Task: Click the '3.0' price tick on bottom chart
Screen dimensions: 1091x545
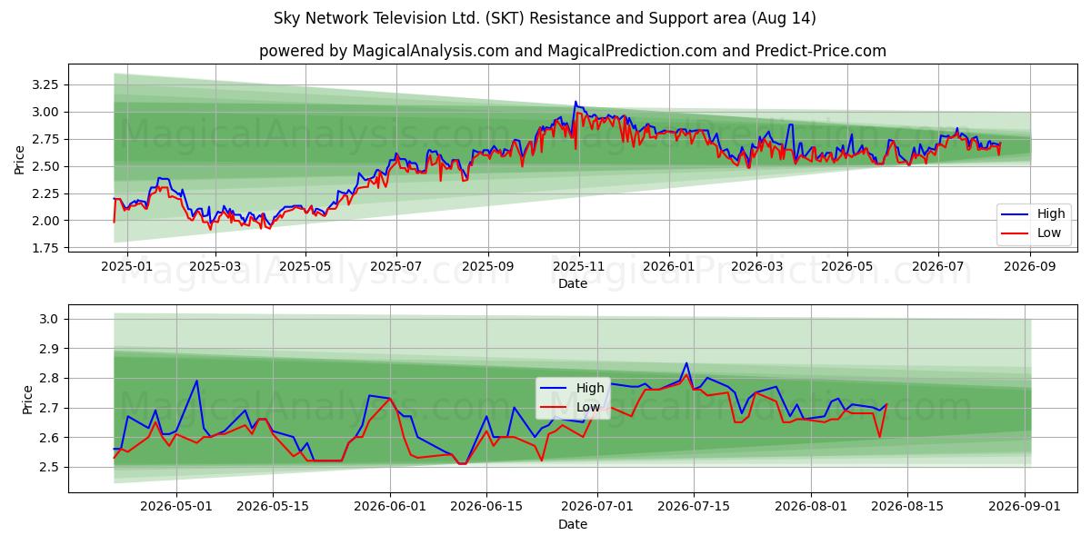Action: (49, 319)
